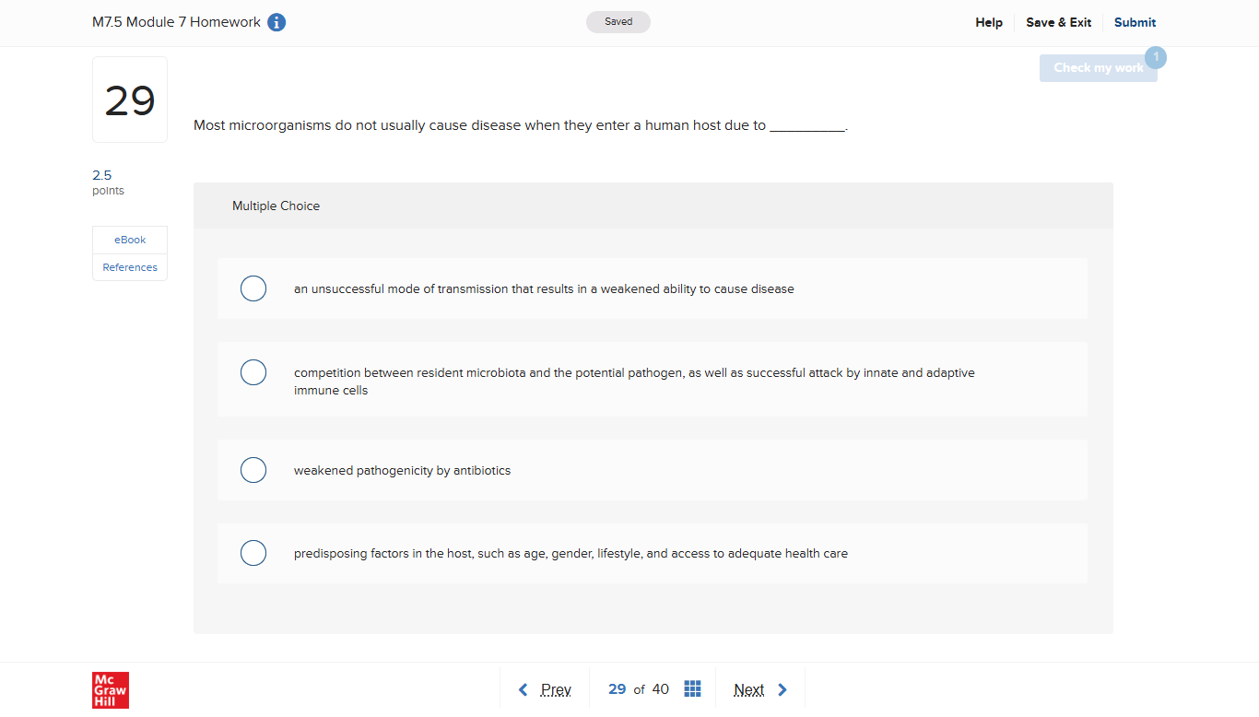The image size is (1259, 717).
Task: Click the right chevron beside Next
Action: click(782, 688)
